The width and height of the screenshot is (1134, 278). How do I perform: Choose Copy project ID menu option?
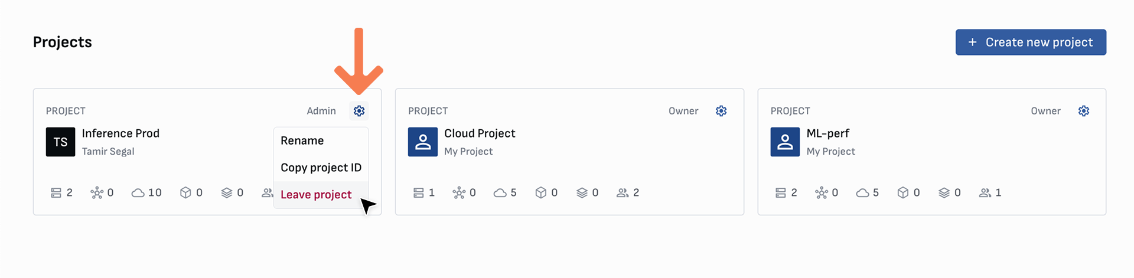click(x=321, y=168)
